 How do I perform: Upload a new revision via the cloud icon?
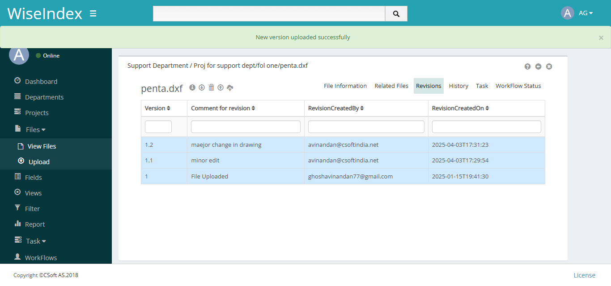(230, 87)
